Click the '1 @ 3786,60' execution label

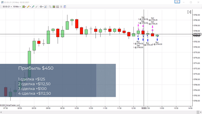[138, 47]
